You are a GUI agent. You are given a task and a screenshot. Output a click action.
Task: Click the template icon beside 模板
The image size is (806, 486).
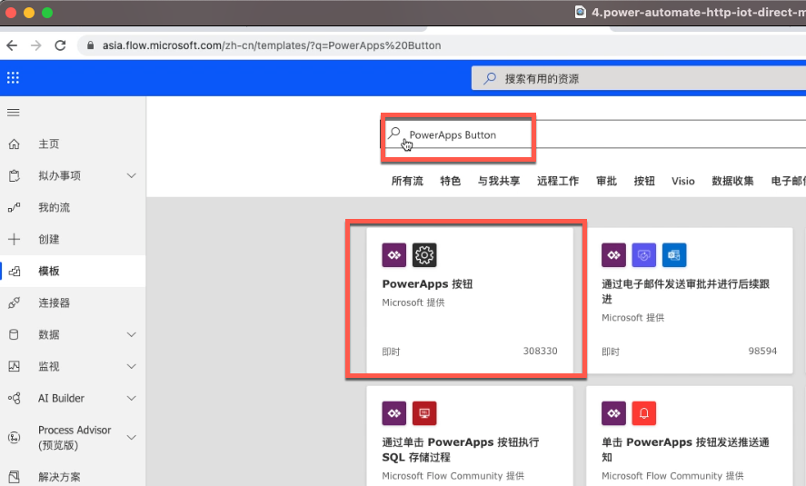click(15, 272)
